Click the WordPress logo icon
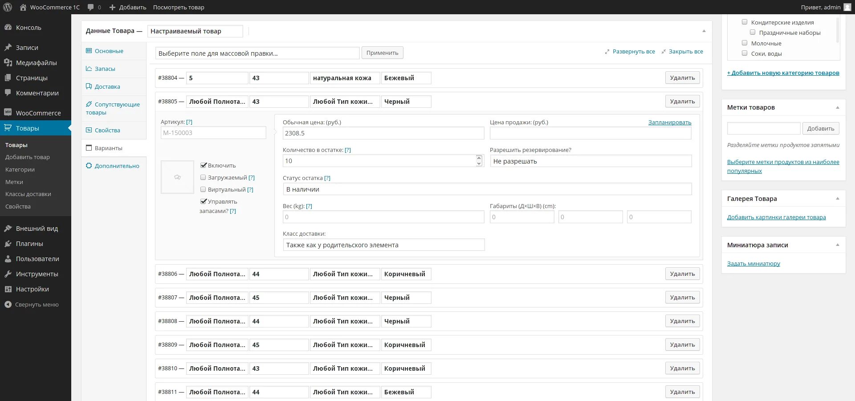The width and height of the screenshot is (855, 401). [8, 7]
